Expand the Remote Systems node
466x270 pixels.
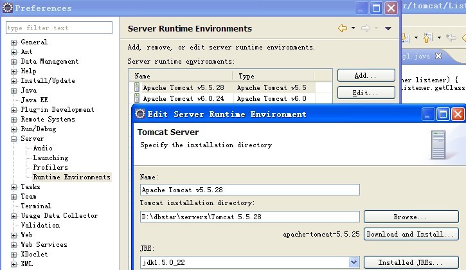pyautogui.click(x=13, y=120)
